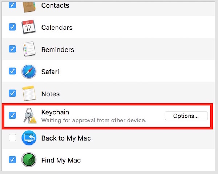Click the Reminders list icon
218x174 pixels.
[x=29, y=49]
